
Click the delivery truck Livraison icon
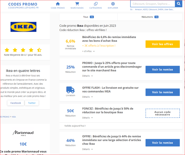70,90
